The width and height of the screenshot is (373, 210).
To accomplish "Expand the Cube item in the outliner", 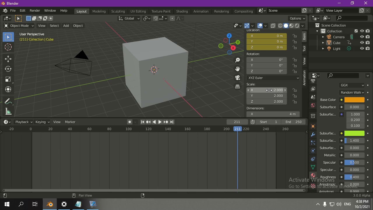I will pyautogui.click(x=323, y=43).
